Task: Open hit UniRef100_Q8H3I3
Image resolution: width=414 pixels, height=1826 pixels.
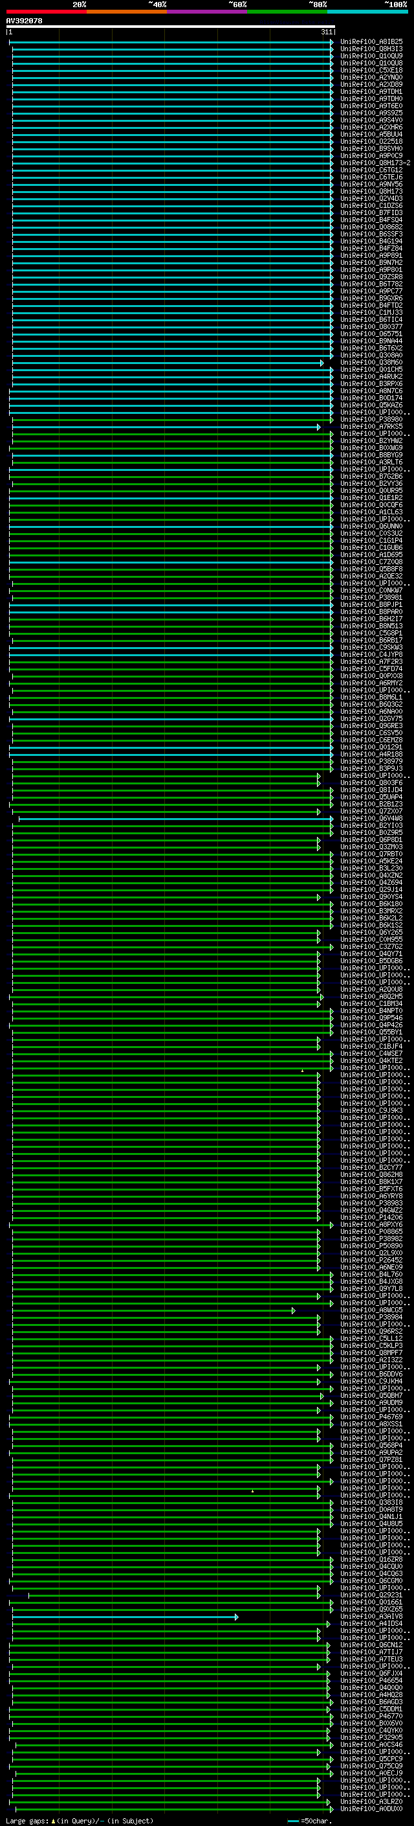Action: (371, 49)
